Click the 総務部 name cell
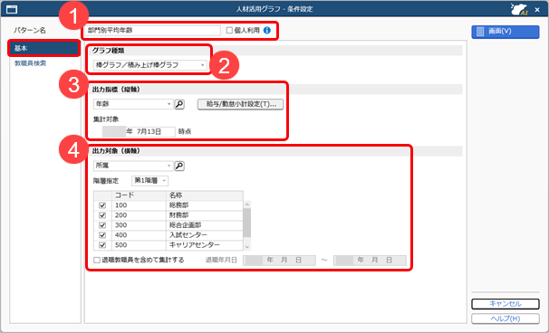 point(205,205)
